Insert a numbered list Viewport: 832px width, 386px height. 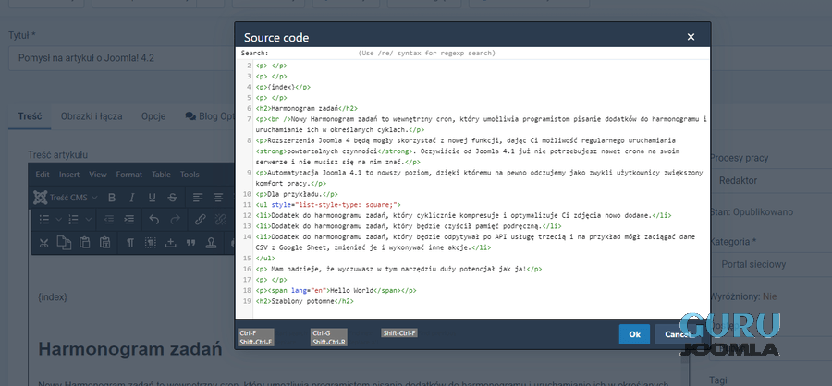pyautogui.click(x=74, y=220)
